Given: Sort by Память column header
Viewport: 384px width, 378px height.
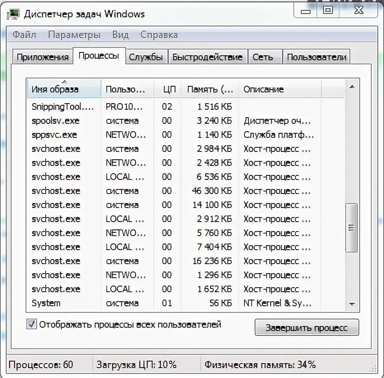Looking at the screenshot, I should click(x=210, y=89).
